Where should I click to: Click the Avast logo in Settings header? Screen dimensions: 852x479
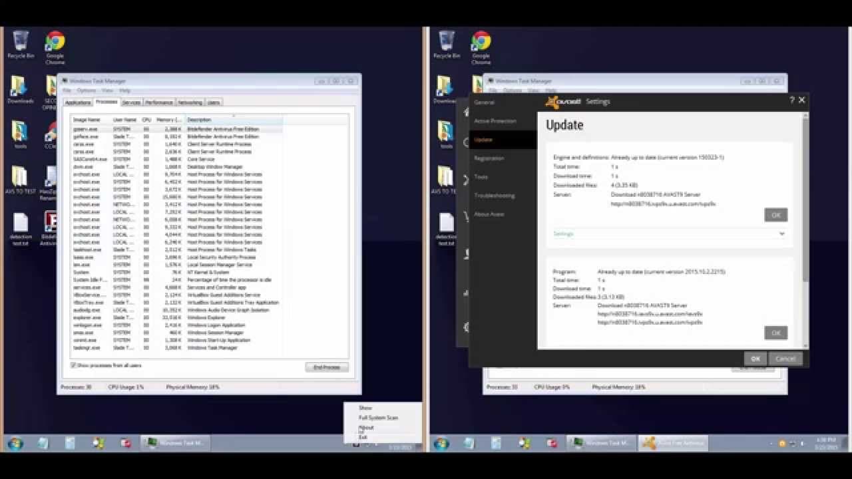point(563,102)
